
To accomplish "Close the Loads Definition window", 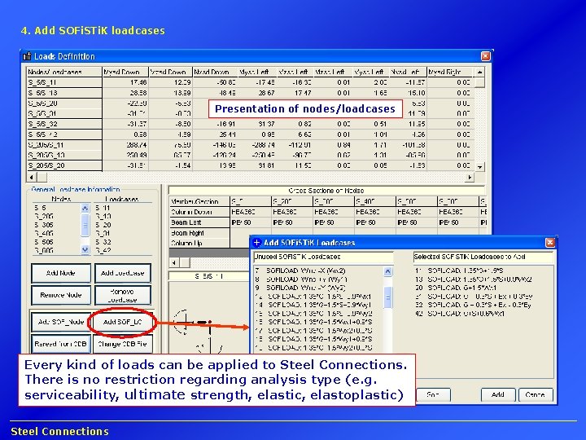I will tap(485, 56).
